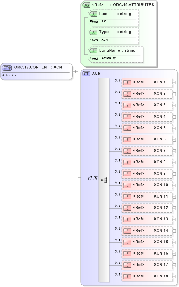Click the ORC.19.CONTENT : XCN label
This screenshot has width=179, height=287.
pos(38,67)
